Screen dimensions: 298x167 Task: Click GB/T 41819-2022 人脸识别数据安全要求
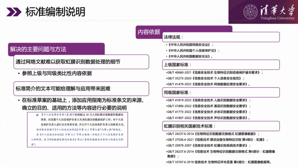208,100
